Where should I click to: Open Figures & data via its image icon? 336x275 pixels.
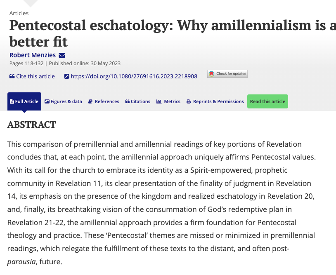[47, 101]
